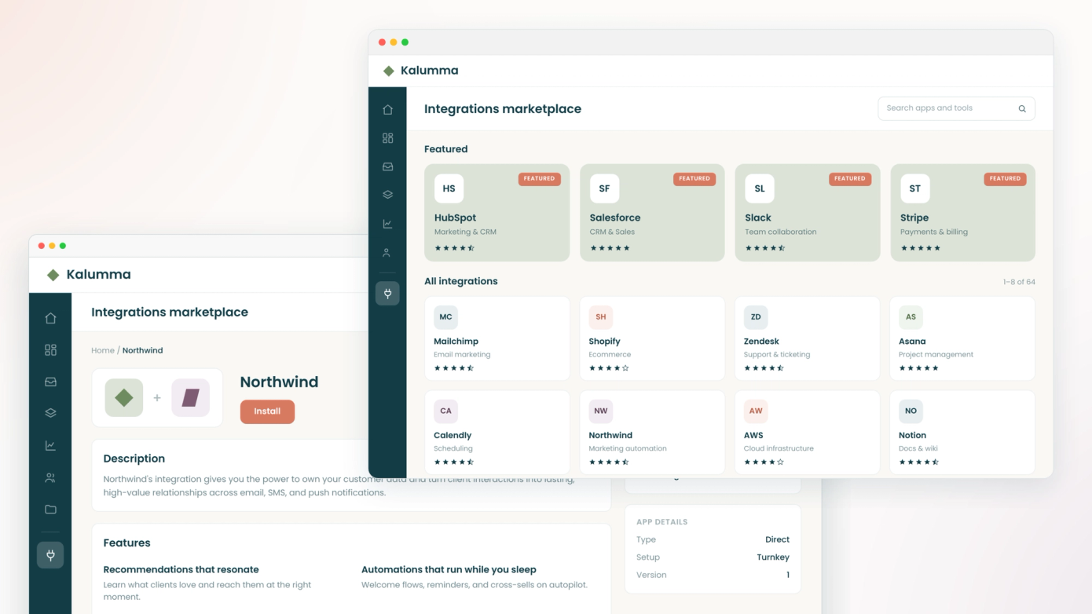Open inbox icon in front window sidebar

pyautogui.click(x=387, y=166)
